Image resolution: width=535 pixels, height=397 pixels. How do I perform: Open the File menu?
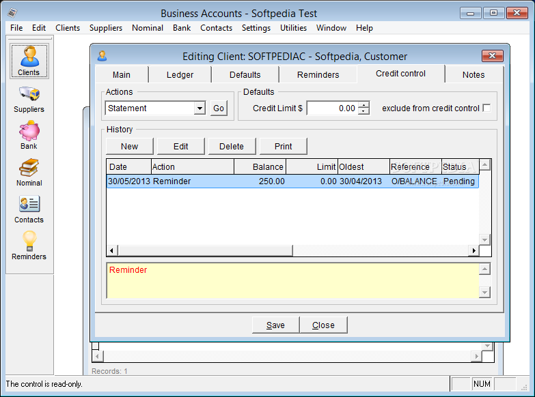(x=16, y=28)
